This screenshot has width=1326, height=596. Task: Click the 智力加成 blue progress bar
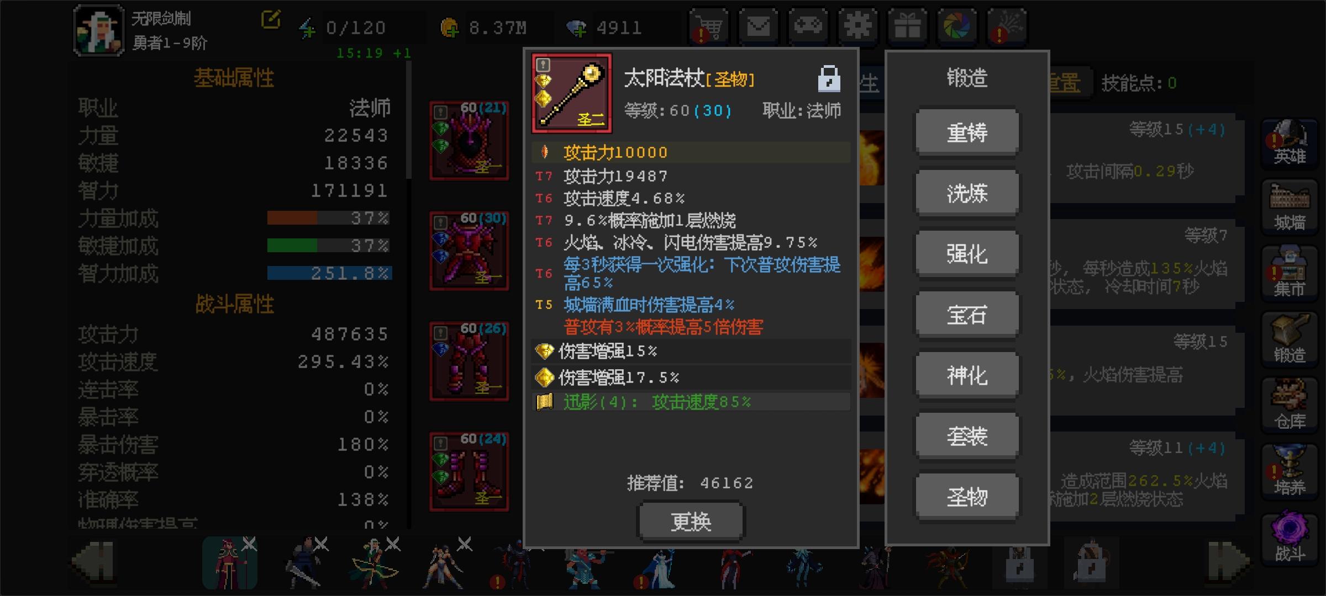click(x=329, y=273)
